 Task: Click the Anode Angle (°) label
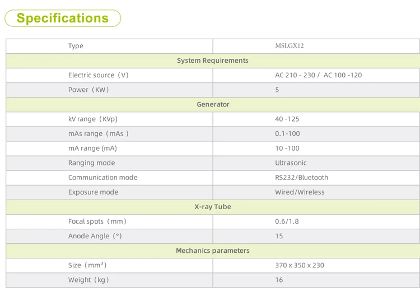[95, 236]
